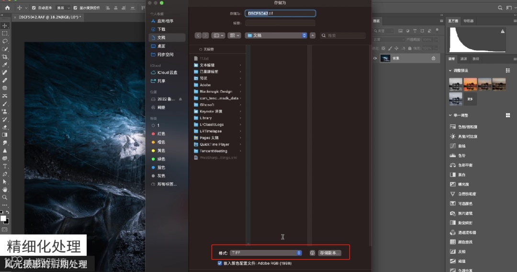Toggle the 背景 layer lock icon
Image resolution: width=517 pixels, height=272 pixels.
click(x=433, y=58)
